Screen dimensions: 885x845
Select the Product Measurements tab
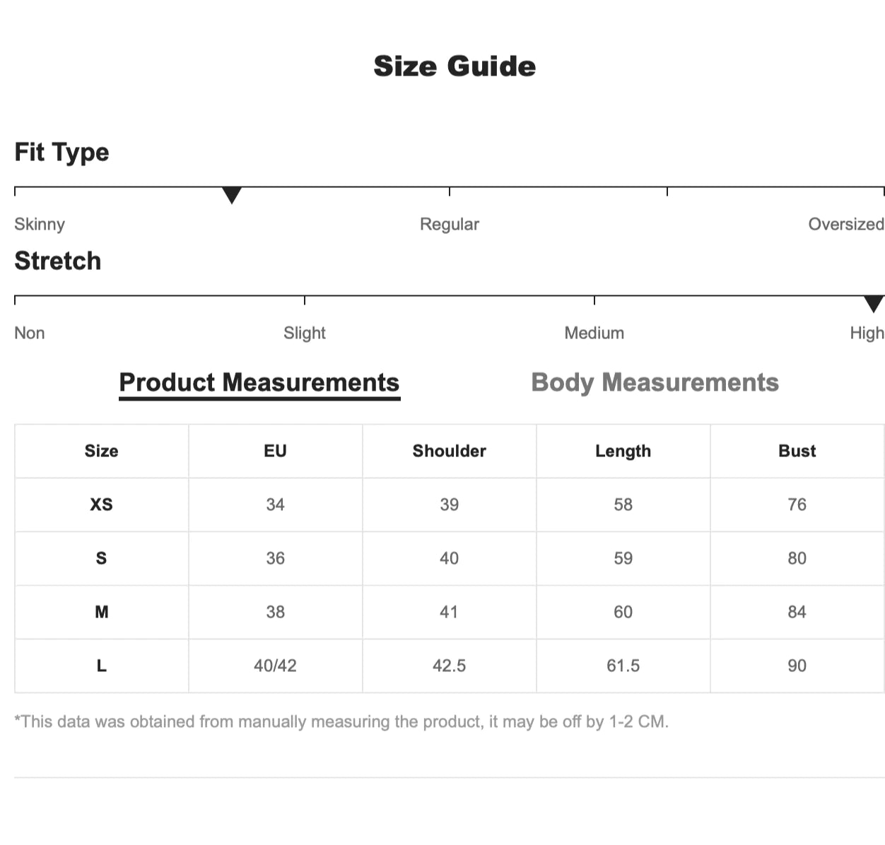point(259,382)
